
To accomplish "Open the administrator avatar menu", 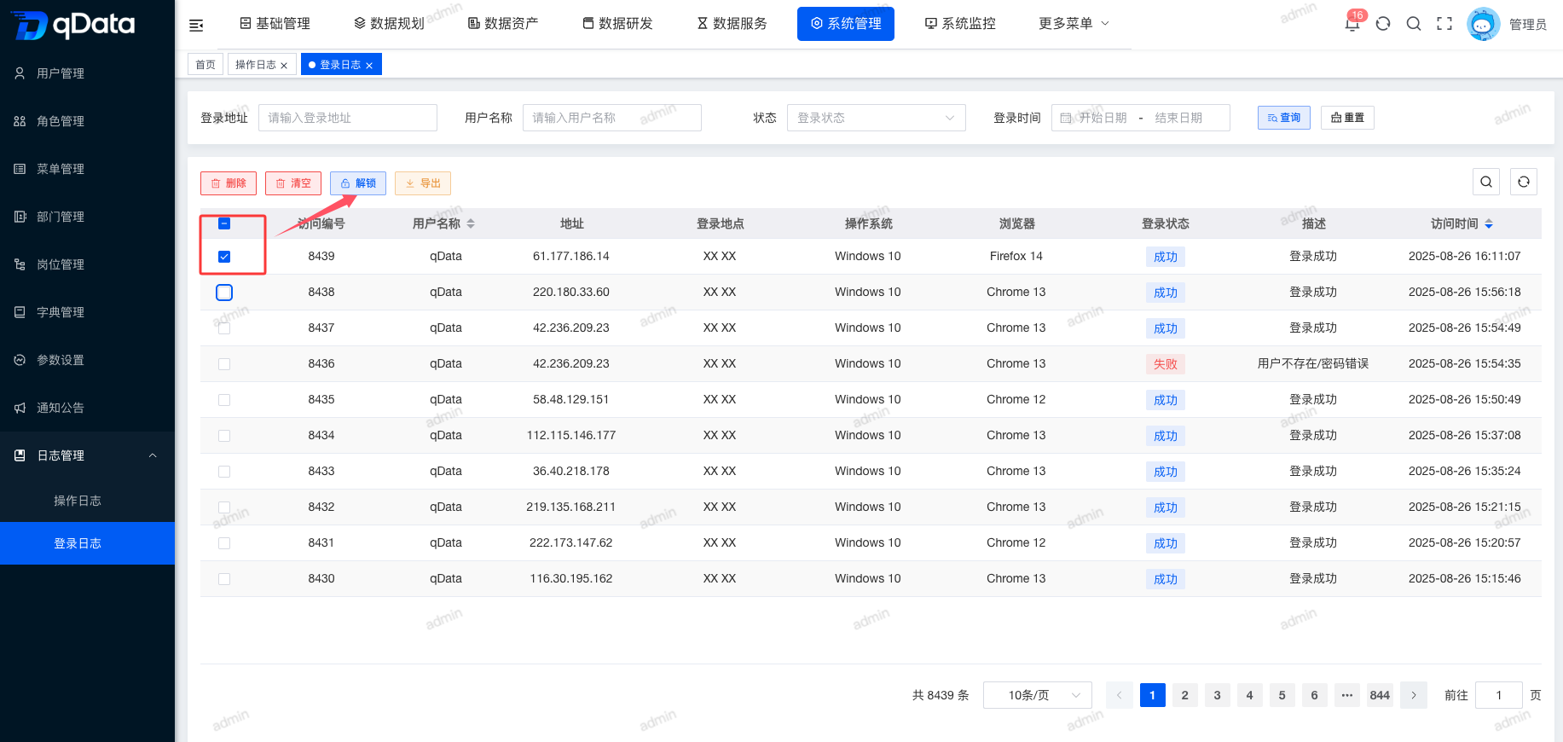I will click(1484, 24).
